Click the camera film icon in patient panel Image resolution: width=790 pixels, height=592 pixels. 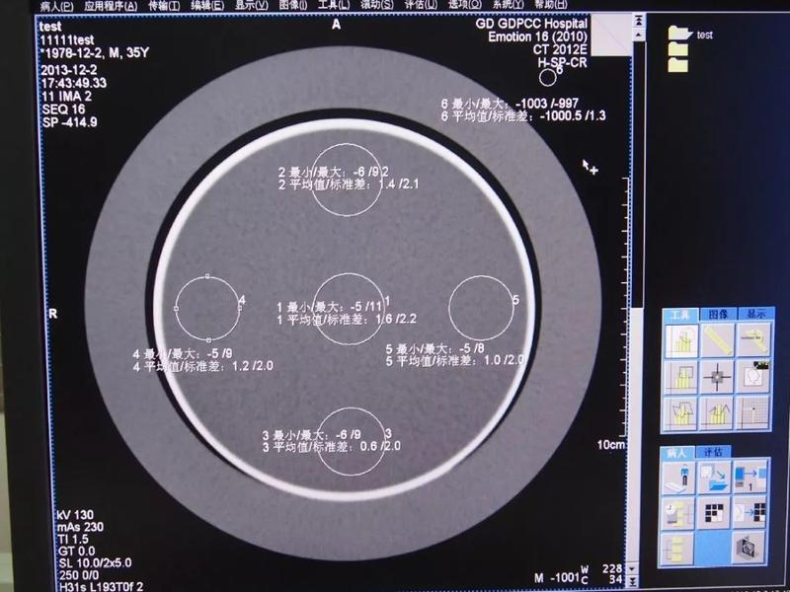coord(750,549)
